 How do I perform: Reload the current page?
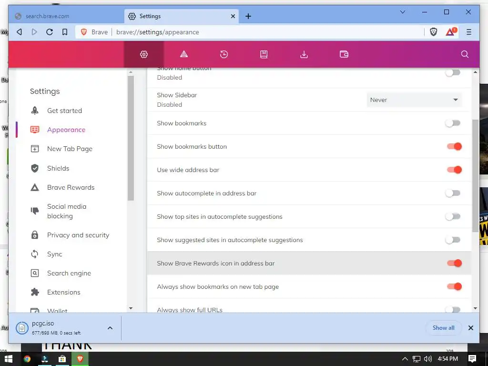click(50, 32)
